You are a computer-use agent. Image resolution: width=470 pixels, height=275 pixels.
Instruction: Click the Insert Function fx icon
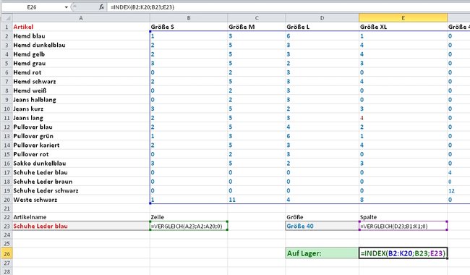[102, 7]
